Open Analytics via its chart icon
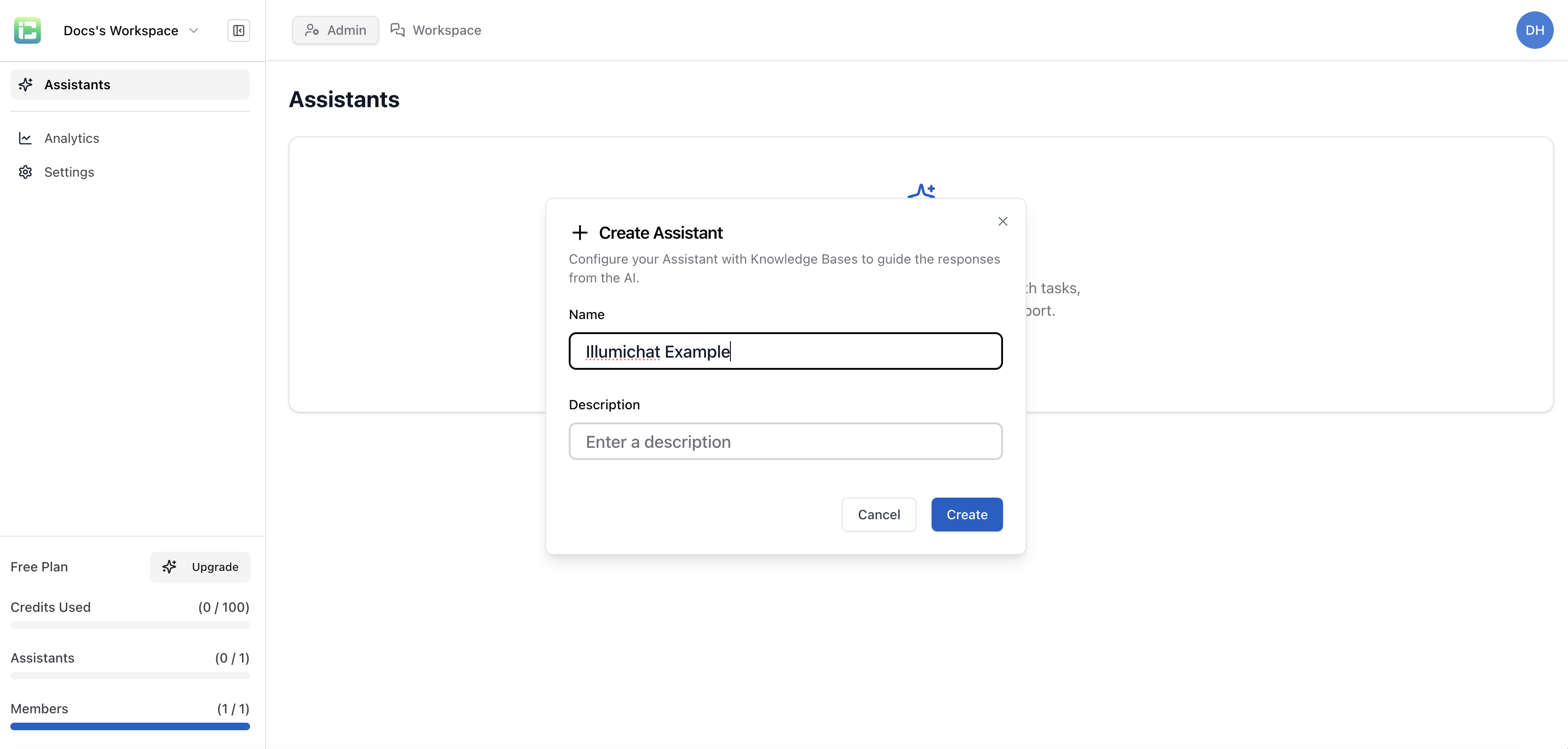This screenshot has height=749, width=1568. [x=25, y=138]
